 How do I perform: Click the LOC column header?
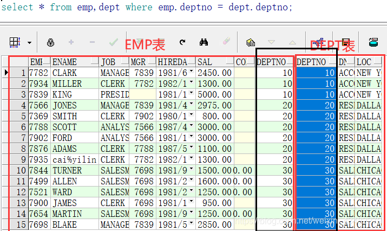point(369,62)
